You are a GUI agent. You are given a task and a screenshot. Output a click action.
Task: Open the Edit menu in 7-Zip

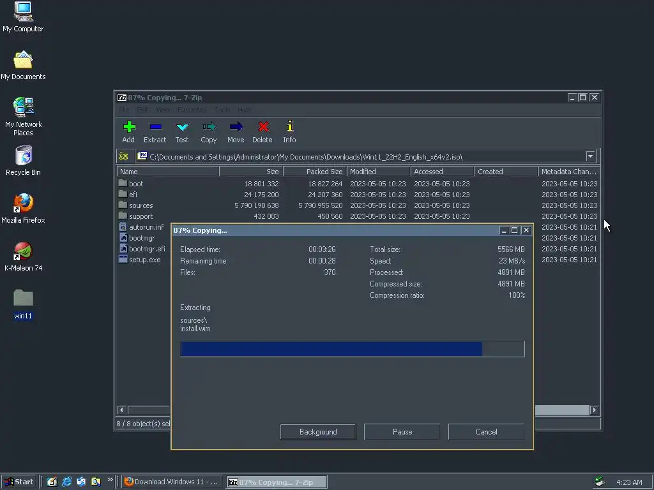coord(142,110)
